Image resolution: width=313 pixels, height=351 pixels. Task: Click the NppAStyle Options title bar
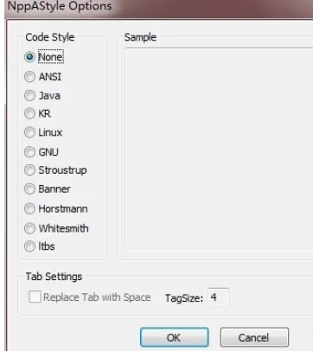pos(158,8)
